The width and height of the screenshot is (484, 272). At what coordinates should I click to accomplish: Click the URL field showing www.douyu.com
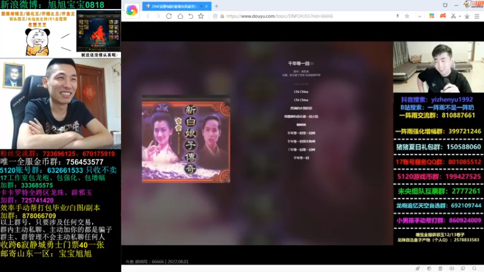(x=280, y=16)
